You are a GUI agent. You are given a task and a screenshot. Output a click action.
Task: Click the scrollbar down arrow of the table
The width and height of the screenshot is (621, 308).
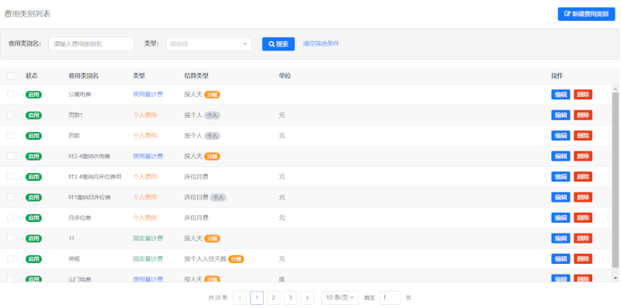click(x=615, y=278)
